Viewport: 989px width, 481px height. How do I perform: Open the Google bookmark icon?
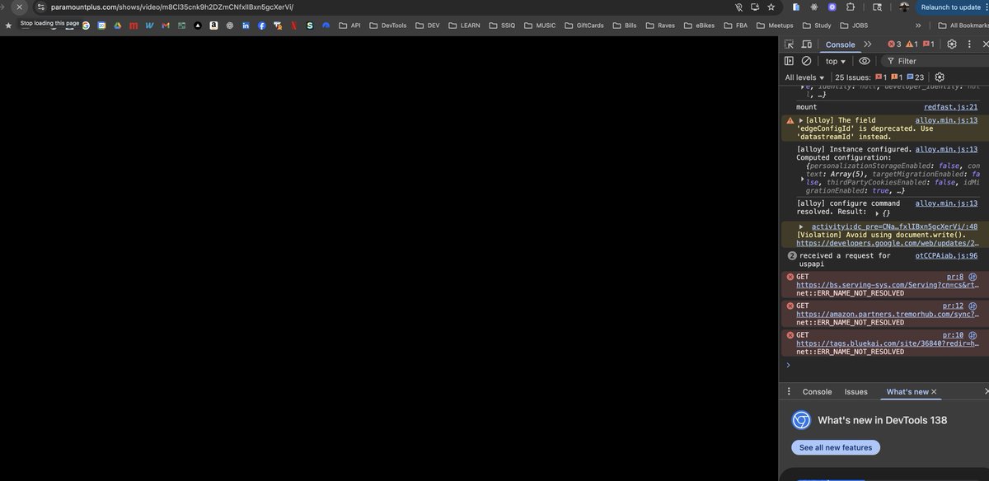click(x=86, y=26)
